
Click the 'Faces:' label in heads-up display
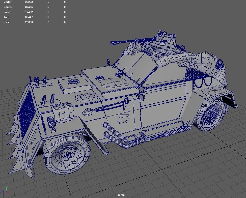(8, 12)
